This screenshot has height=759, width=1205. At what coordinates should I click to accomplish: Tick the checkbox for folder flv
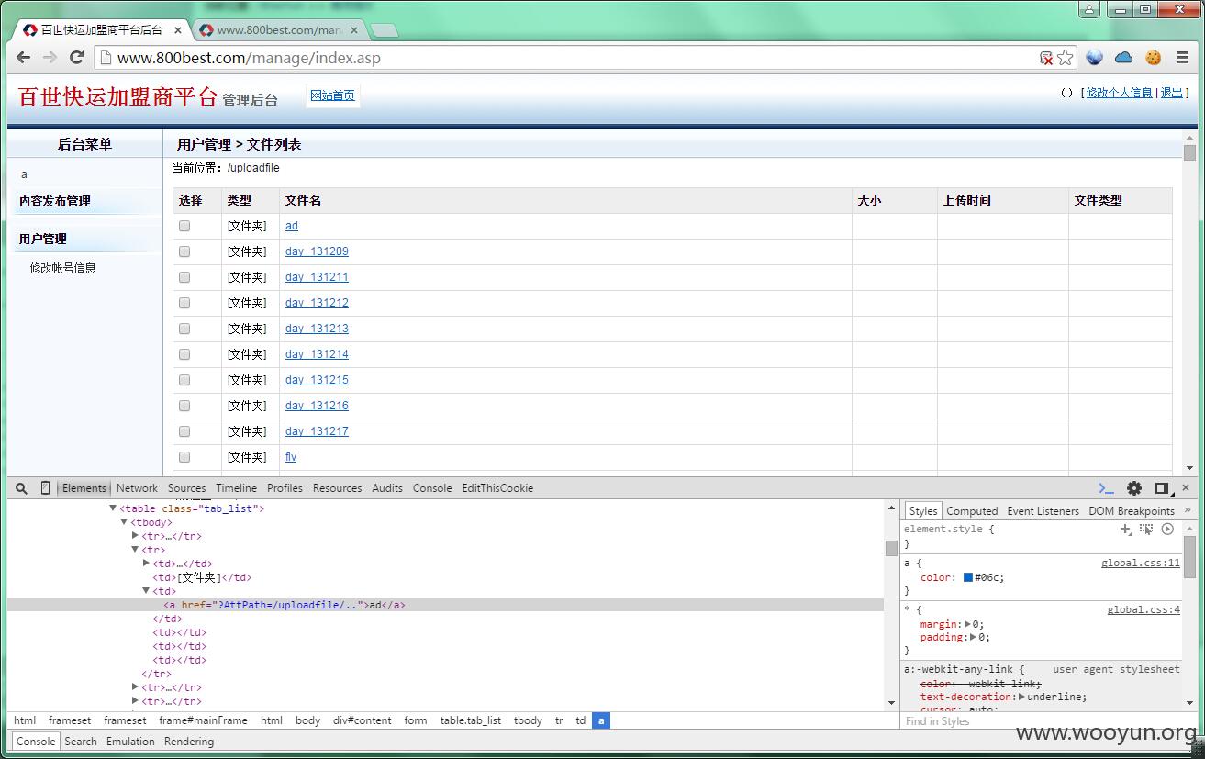184,457
